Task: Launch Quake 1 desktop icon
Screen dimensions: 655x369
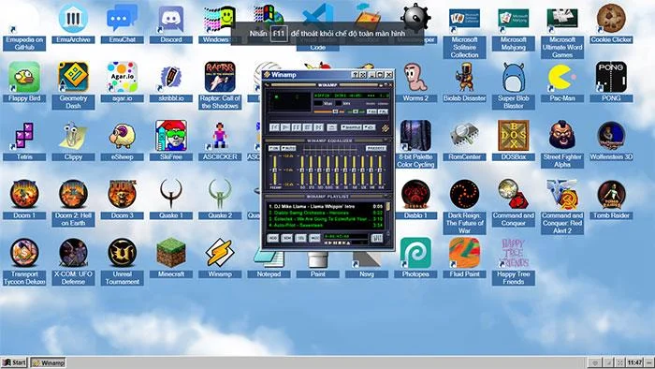Action: click(171, 199)
